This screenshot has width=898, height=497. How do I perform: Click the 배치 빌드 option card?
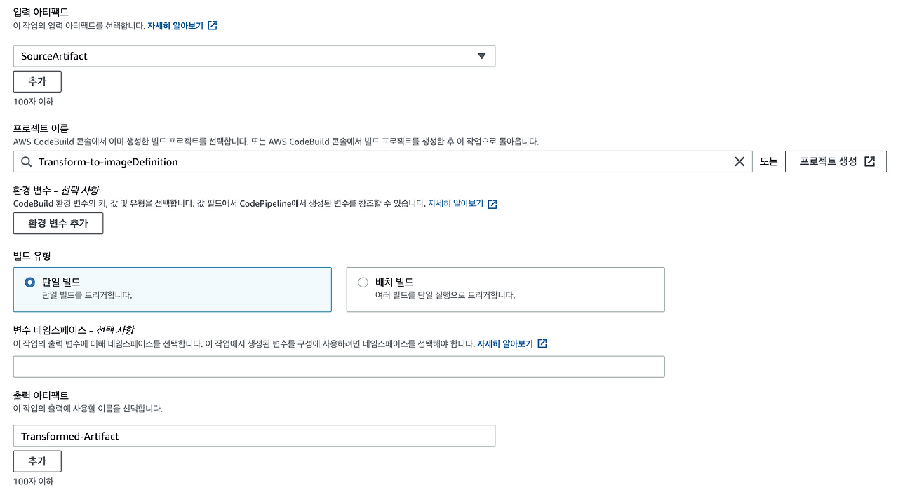click(505, 289)
